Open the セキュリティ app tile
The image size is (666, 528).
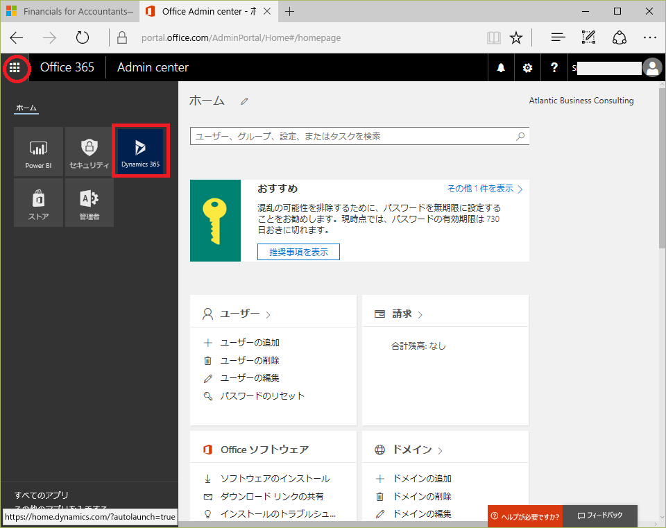coord(89,152)
